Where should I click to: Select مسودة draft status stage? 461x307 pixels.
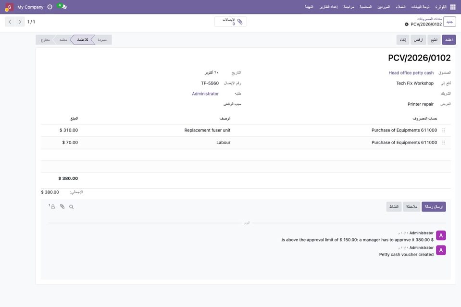[x=102, y=40]
